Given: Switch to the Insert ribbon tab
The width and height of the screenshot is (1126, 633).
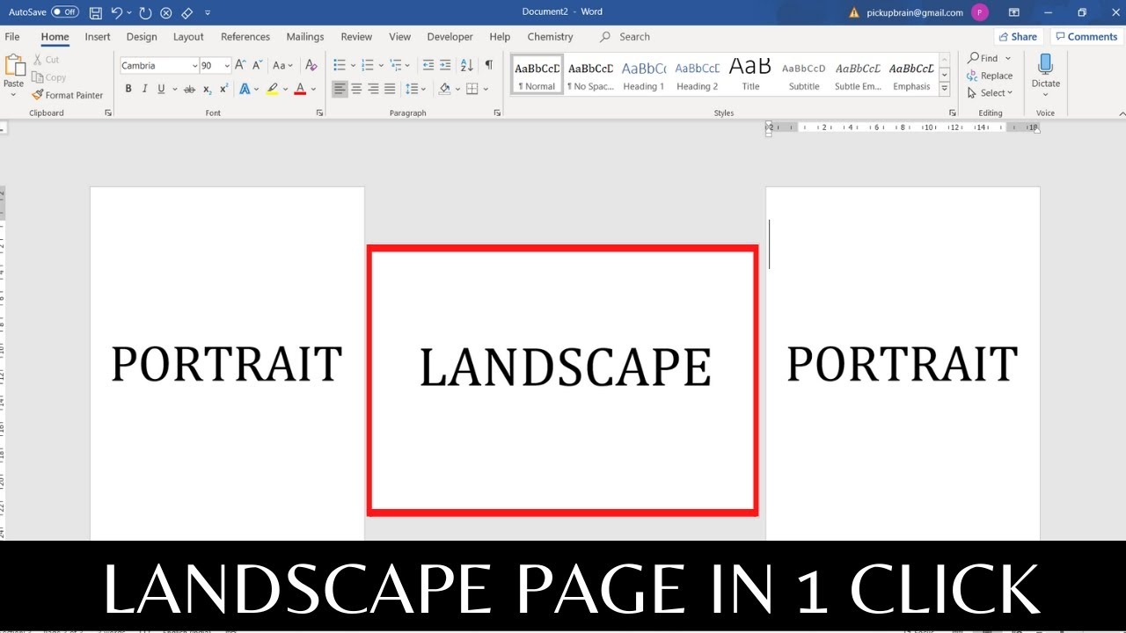Looking at the screenshot, I should [x=98, y=37].
